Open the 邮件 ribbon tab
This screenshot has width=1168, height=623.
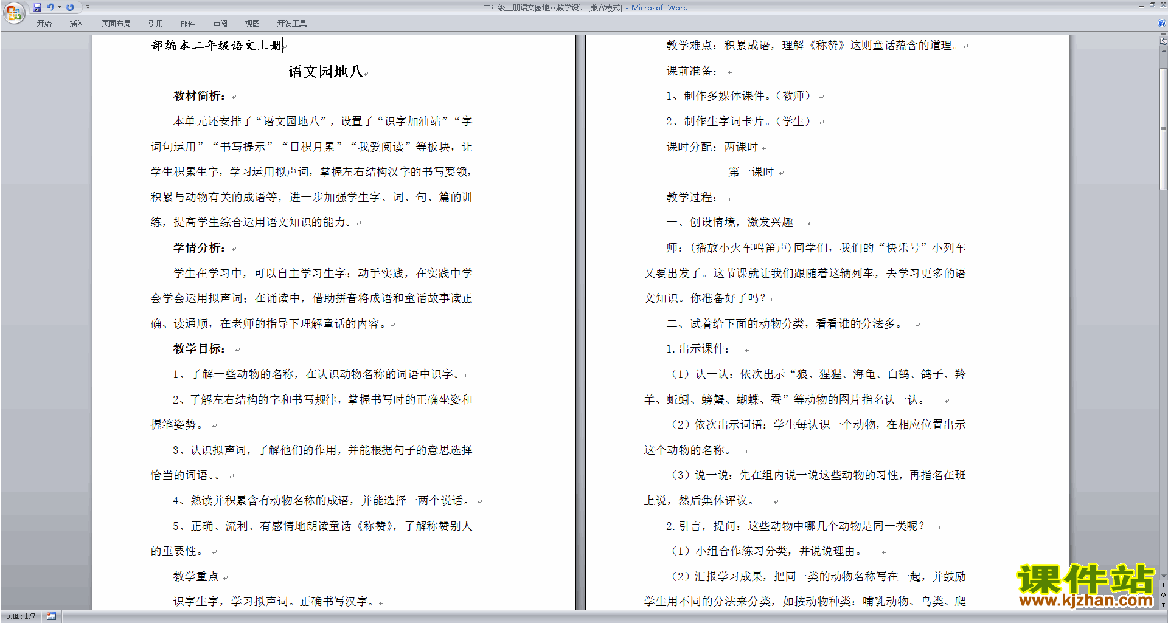tap(188, 24)
